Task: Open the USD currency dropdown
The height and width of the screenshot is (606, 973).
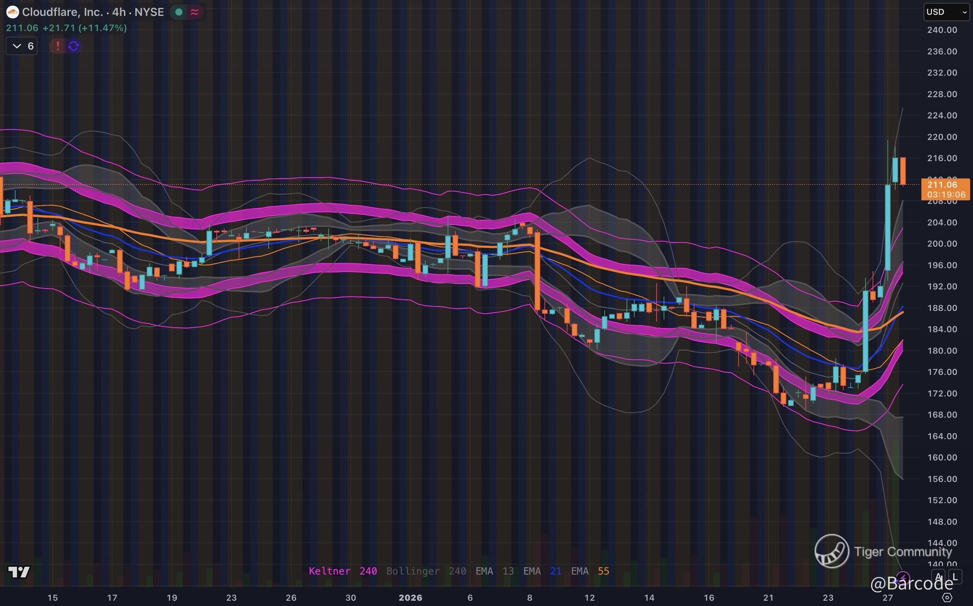Action: click(946, 12)
